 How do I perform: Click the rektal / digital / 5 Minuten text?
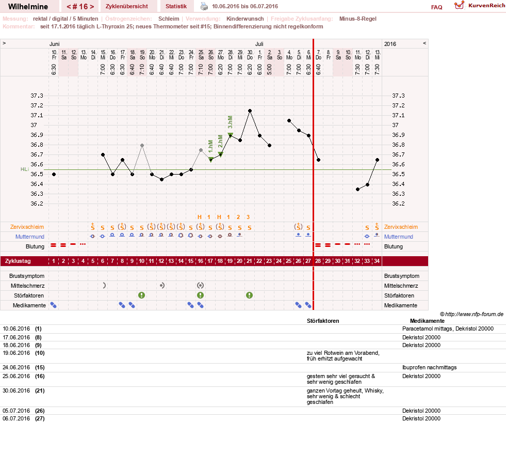pos(66,19)
